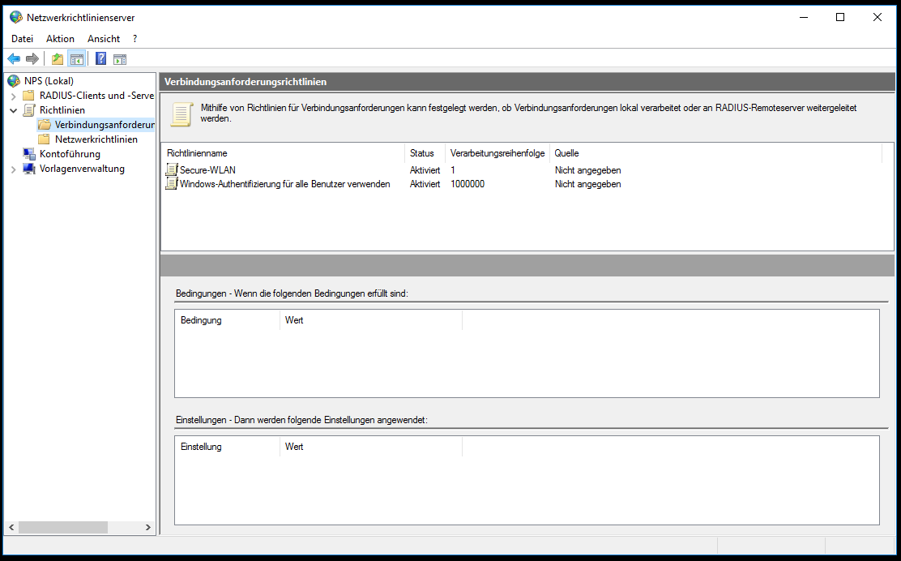Click the Wert header in the Bedingungen list
Viewport: 901px width, 561px height.
(x=371, y=320)
